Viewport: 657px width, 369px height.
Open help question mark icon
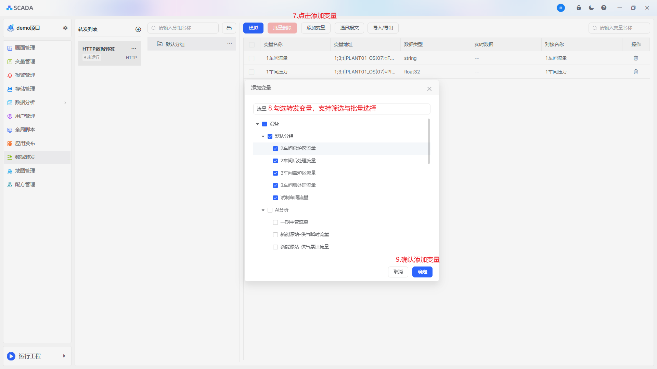(604, 8)
